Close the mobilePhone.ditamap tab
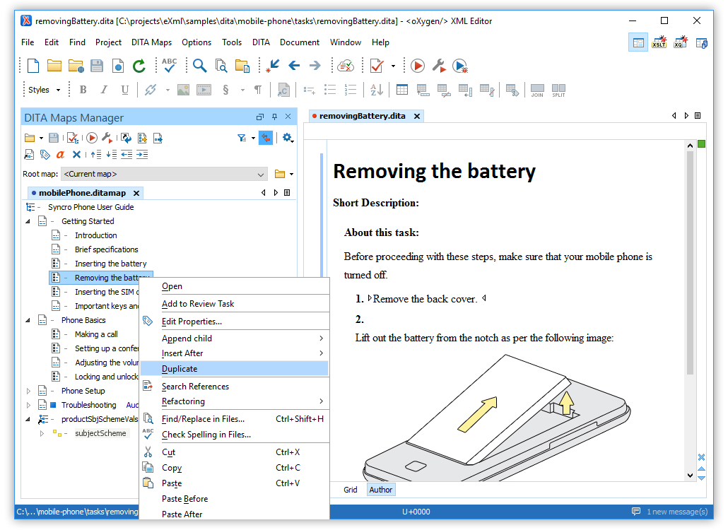Screen dimensions: 728x530 136,193
